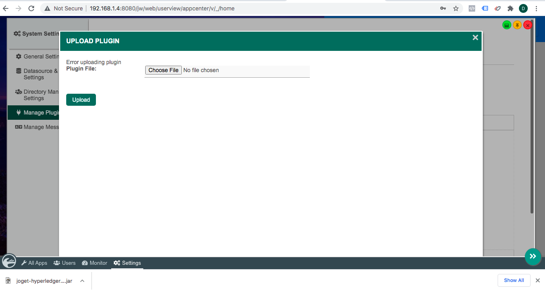Open the code brackets extension icon

(x=472, y=8)
